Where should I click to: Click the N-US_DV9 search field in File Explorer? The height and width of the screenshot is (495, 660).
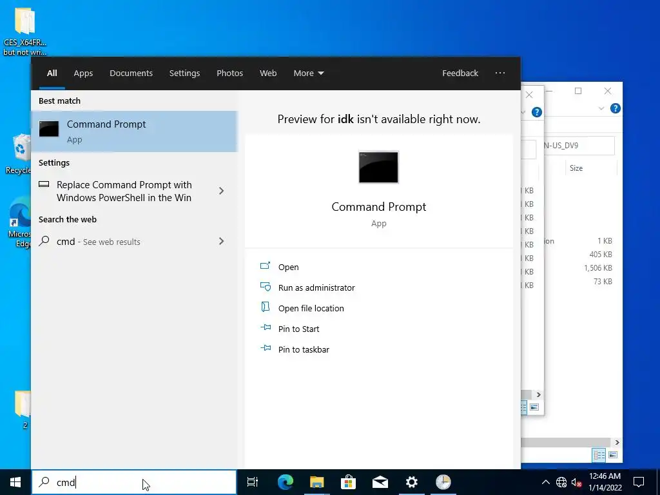click(x=579, y=146)
